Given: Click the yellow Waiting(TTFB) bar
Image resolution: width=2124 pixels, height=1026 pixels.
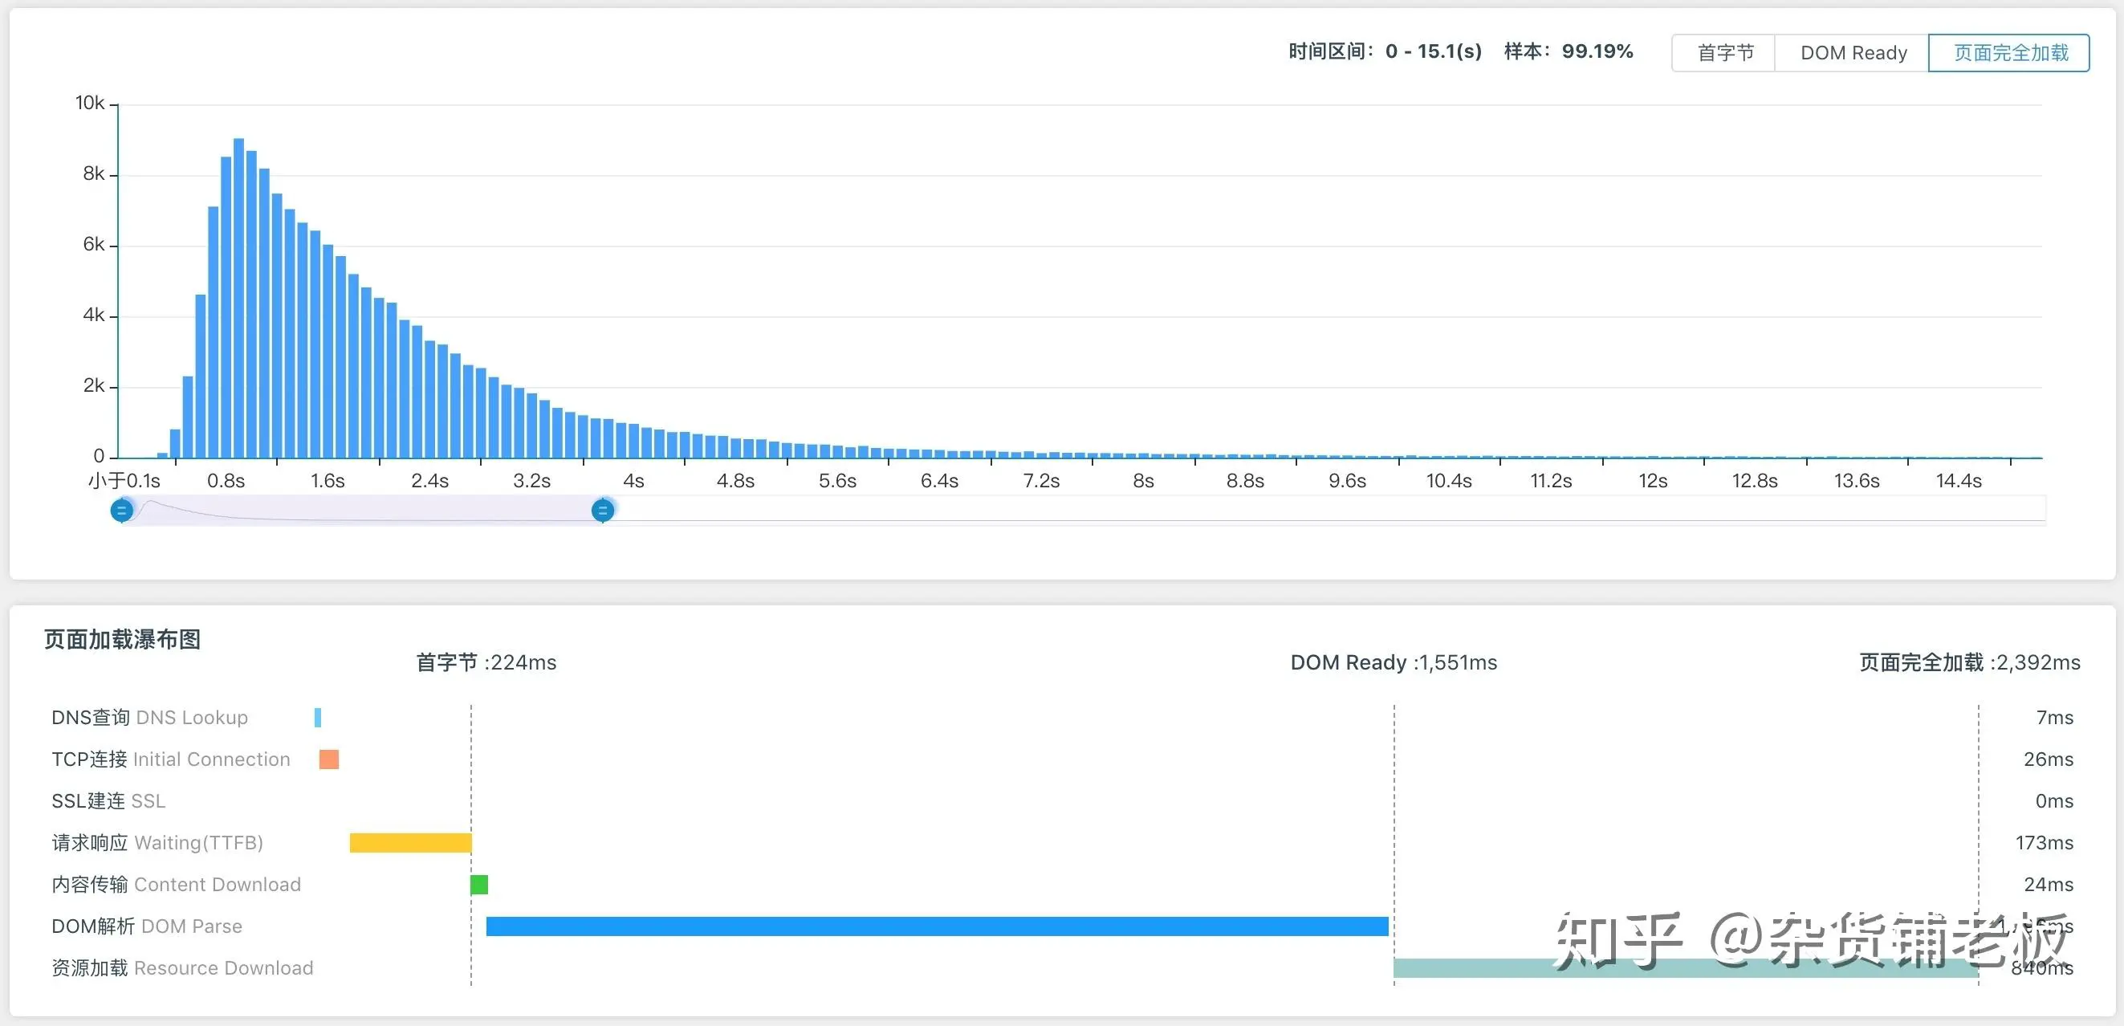Looking at the screenshot, I should pyautogui.click(x=410, y=843).
